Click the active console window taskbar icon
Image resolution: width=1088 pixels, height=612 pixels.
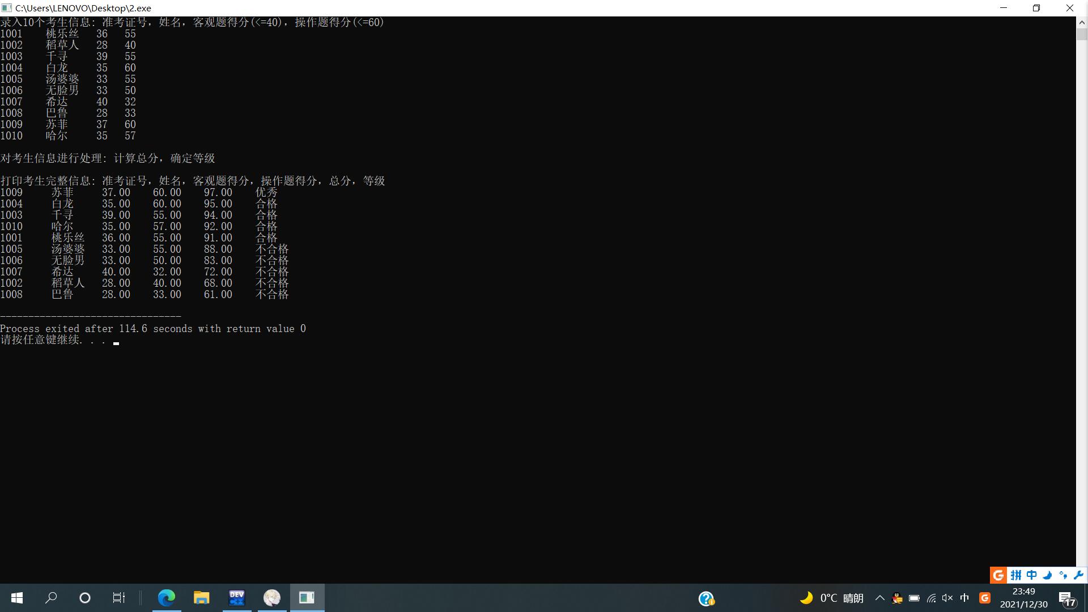coord(307,597)
